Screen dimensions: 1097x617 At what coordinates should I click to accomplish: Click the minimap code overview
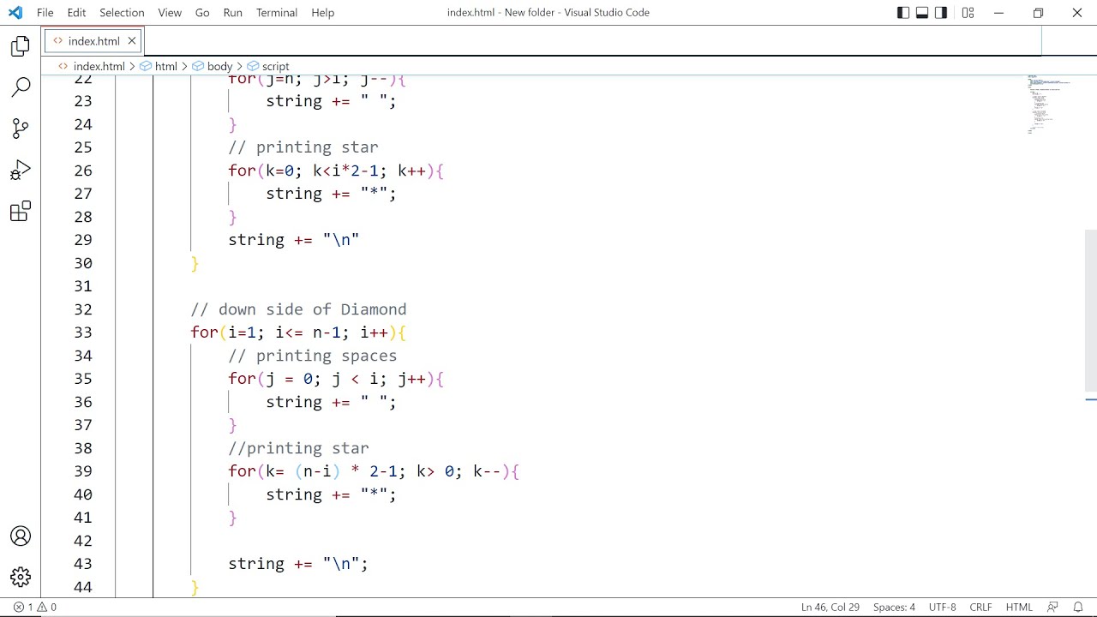point(1051,105)
